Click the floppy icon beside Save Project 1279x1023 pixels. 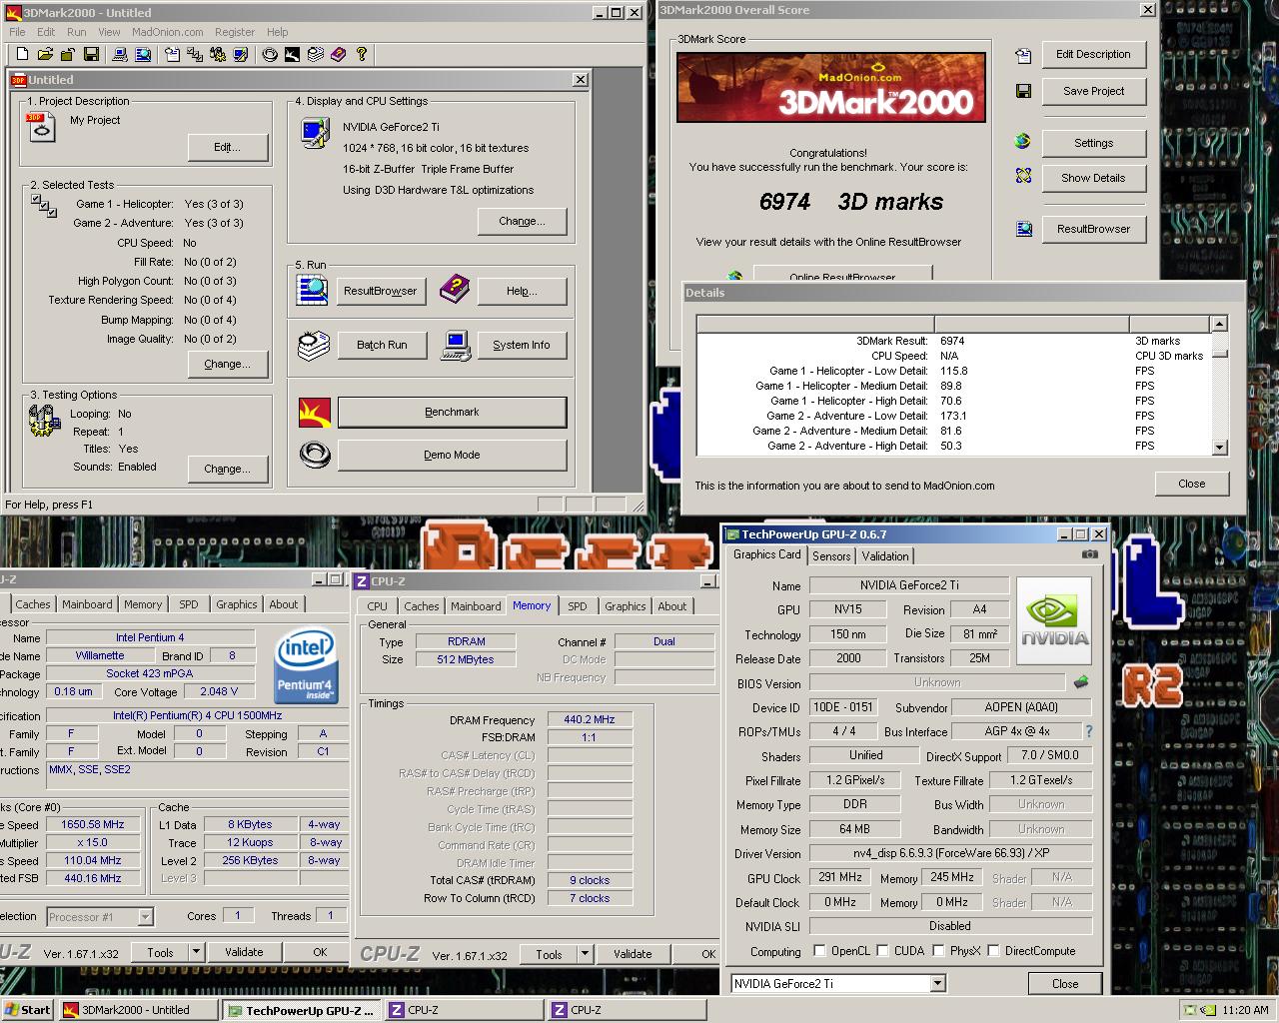[x=1023, y=91]
